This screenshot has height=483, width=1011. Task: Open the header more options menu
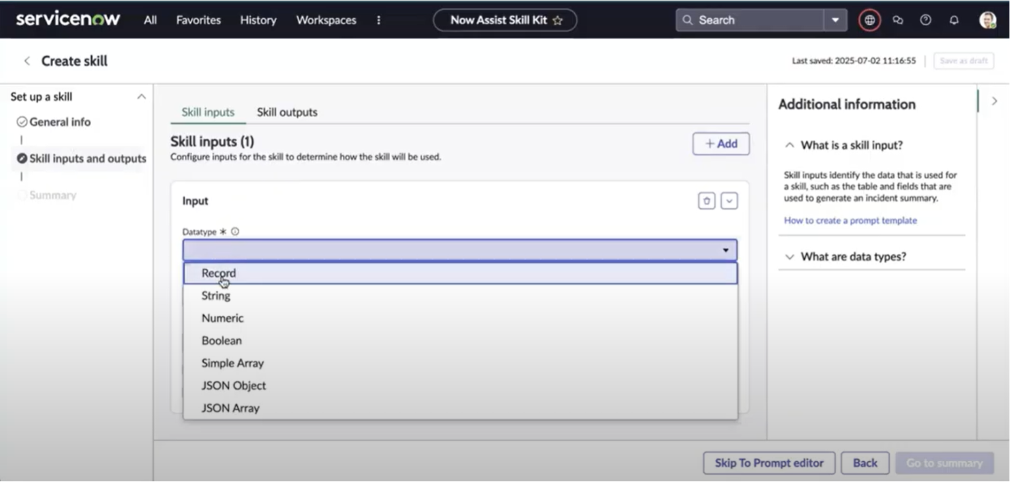tap(379, 20)
